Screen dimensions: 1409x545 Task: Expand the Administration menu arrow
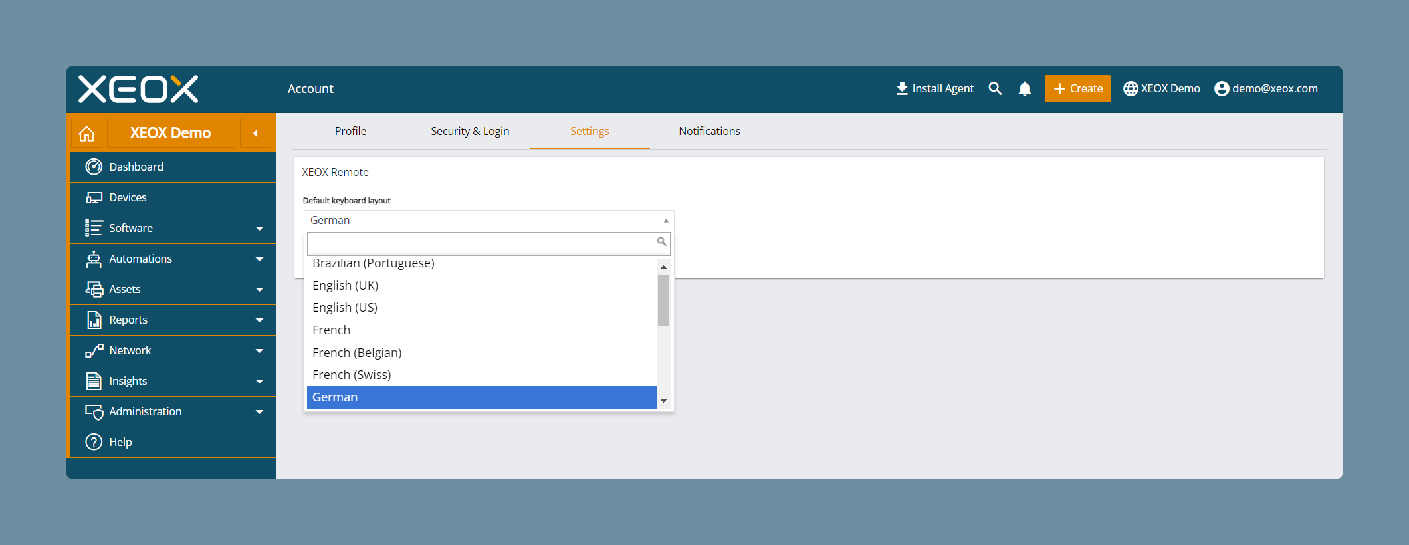259,412
